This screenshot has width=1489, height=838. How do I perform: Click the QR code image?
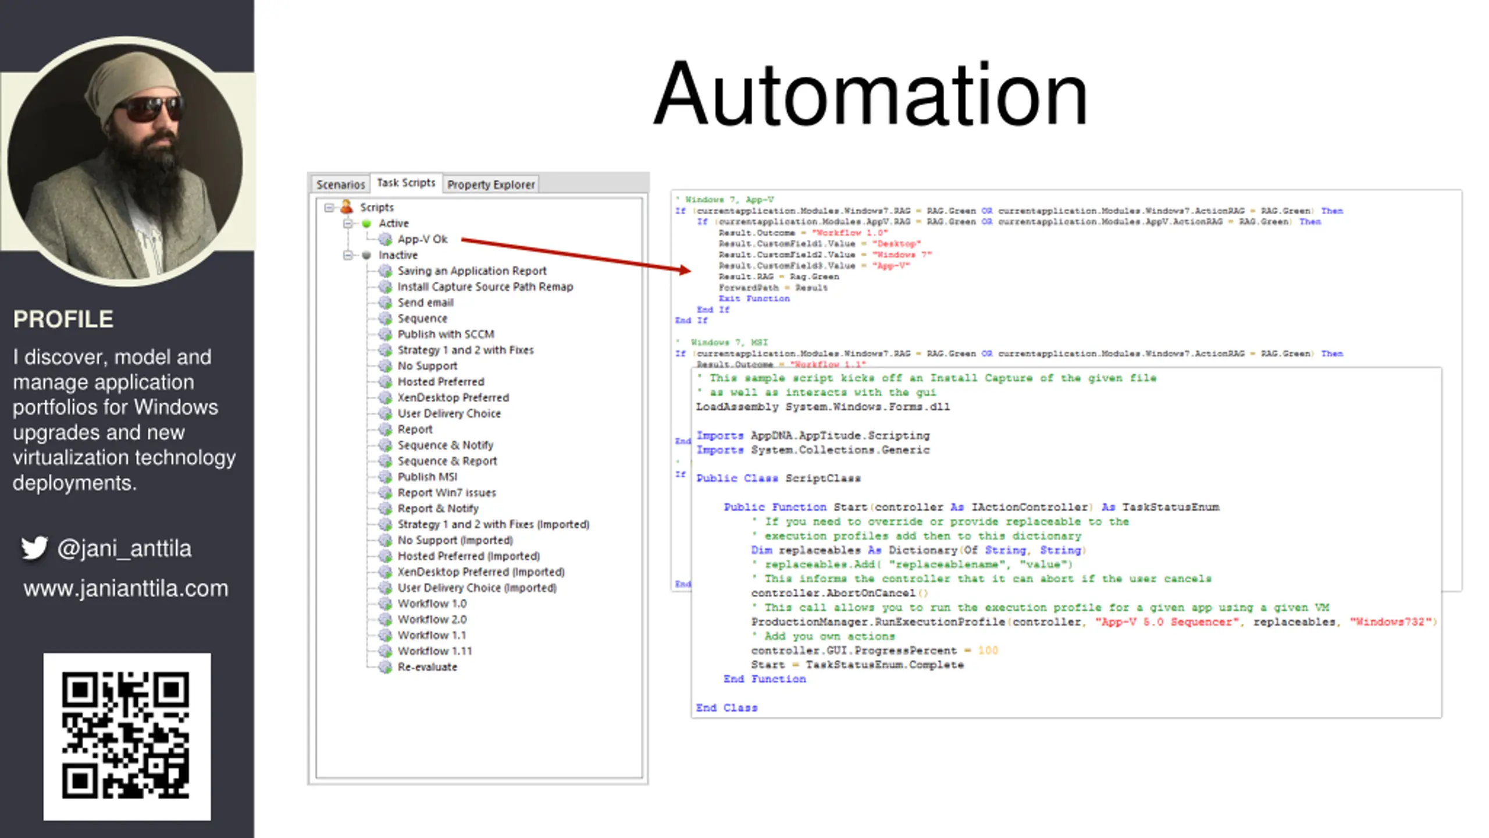(127, 736)
